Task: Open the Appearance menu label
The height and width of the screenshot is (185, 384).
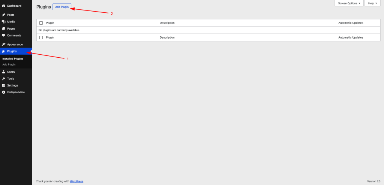Action: [15, 44]
